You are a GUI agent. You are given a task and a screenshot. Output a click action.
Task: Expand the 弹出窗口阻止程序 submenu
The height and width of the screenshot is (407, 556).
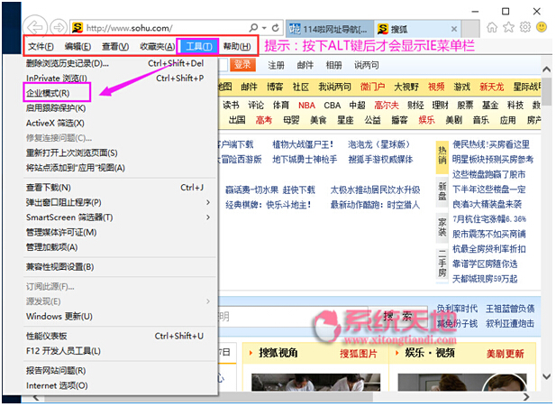(208, 202)
